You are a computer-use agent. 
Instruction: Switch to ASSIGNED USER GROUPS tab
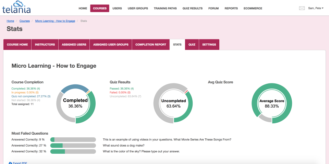point(111,44)
